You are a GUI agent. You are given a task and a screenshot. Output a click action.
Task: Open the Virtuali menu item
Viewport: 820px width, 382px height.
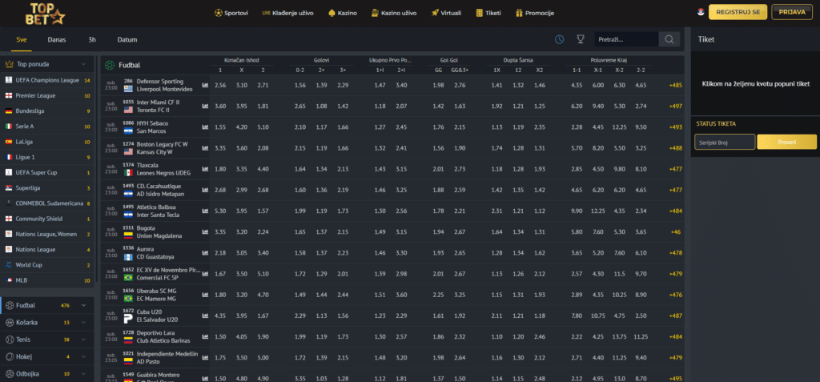446,13
